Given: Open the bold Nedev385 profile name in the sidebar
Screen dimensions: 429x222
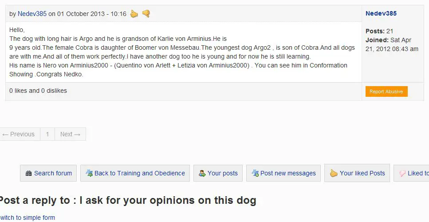Looking at the screenshot, I should 381,13.
